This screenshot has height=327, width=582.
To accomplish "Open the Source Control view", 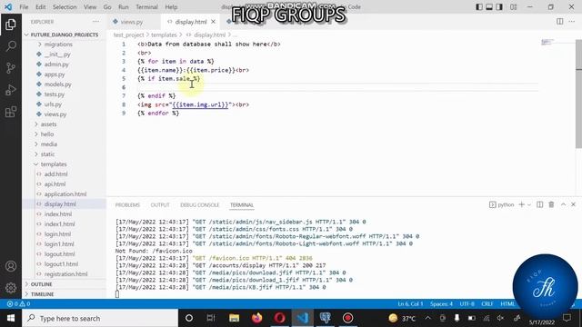I will (x=11, y=68).
